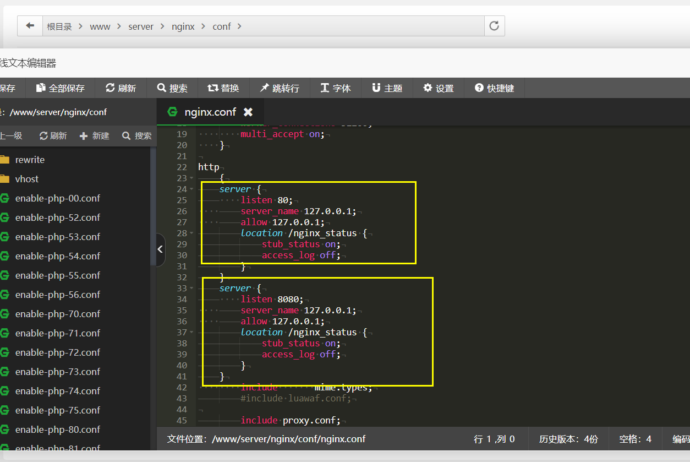The height and width of the screenshot is (462, 690).
Task: Switch to the nginx.conf tab
Action: coord(210,112)
